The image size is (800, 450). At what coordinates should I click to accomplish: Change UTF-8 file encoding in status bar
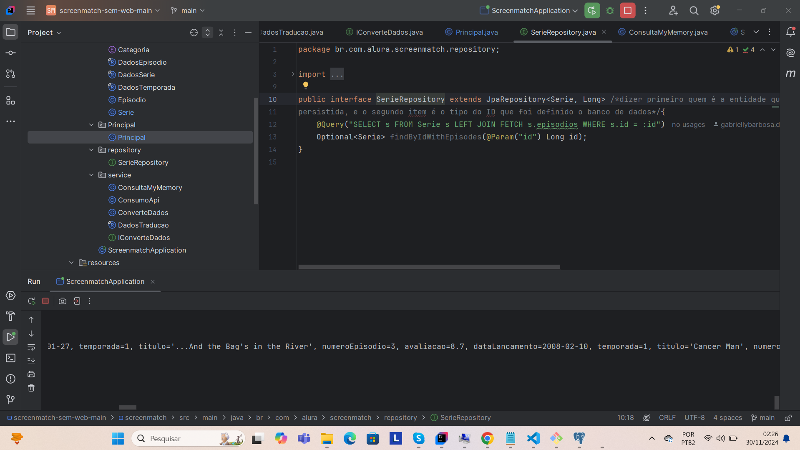coord(694,417)
